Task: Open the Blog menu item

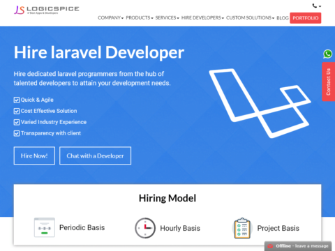Action: (x=283, y=18)
